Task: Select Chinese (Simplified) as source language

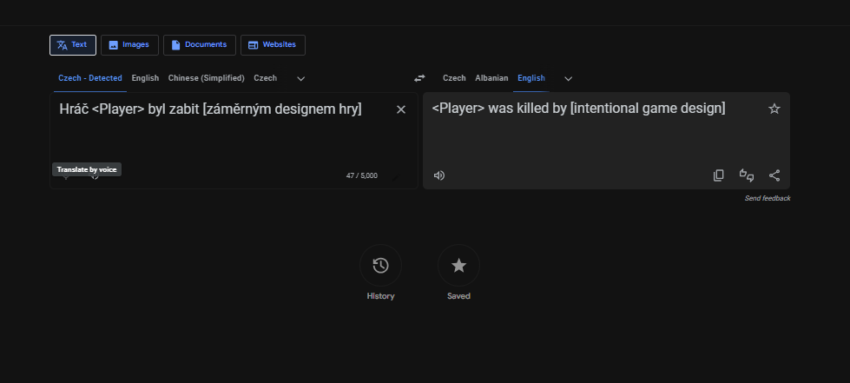Action: (x=206, y=78)
